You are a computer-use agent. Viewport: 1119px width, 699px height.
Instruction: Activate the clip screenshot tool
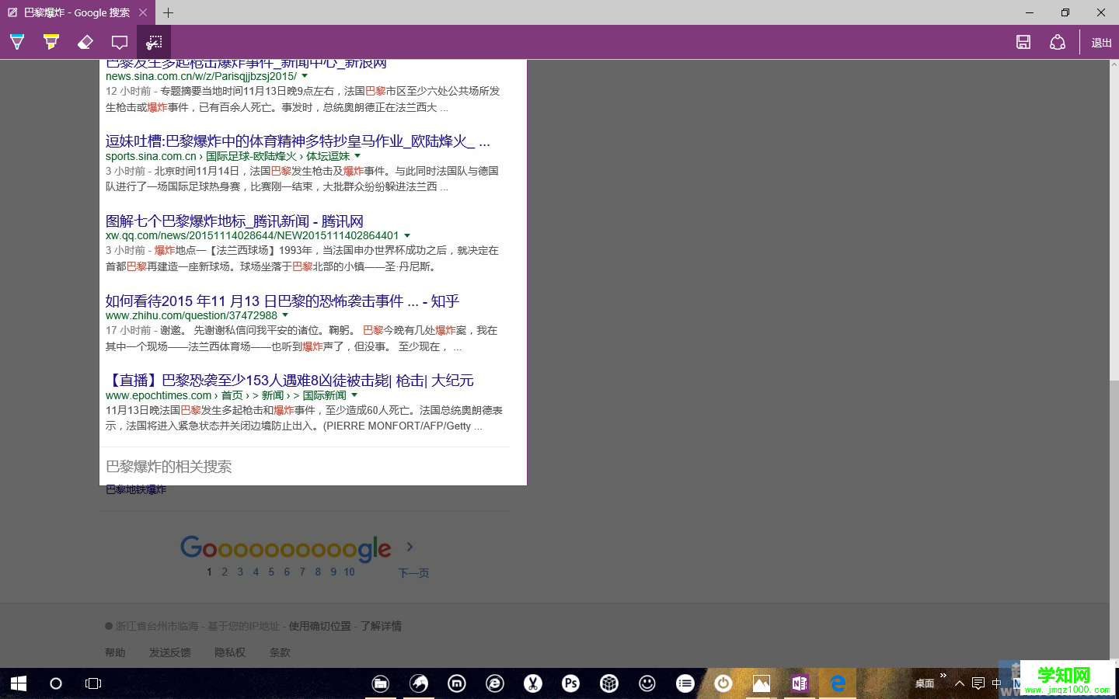click(154, 42)
